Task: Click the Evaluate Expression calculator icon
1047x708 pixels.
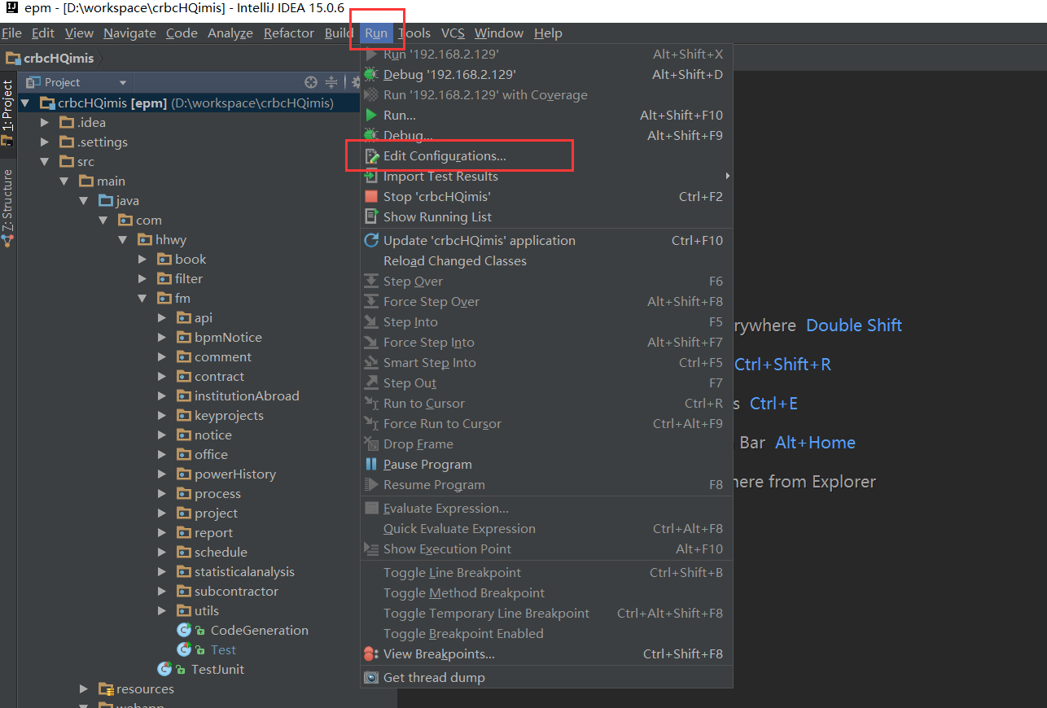Action: coord(371,509)
